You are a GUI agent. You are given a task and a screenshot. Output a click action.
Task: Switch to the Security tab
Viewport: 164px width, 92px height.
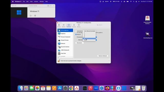click(x=74, y=26)
